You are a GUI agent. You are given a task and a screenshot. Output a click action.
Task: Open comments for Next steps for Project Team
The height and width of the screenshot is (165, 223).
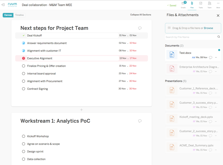coord(140,28)
